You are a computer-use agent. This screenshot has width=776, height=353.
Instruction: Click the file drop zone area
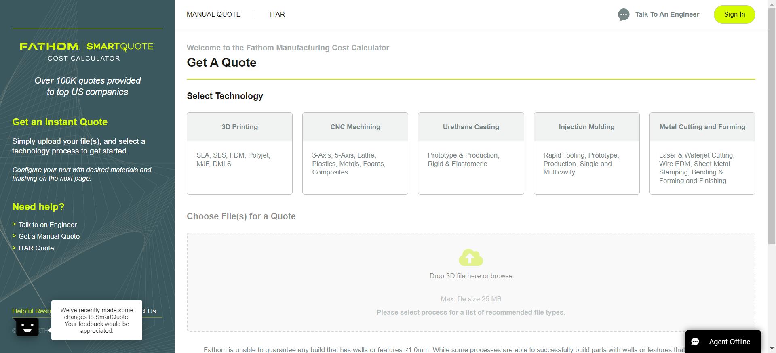pos(471,282)
